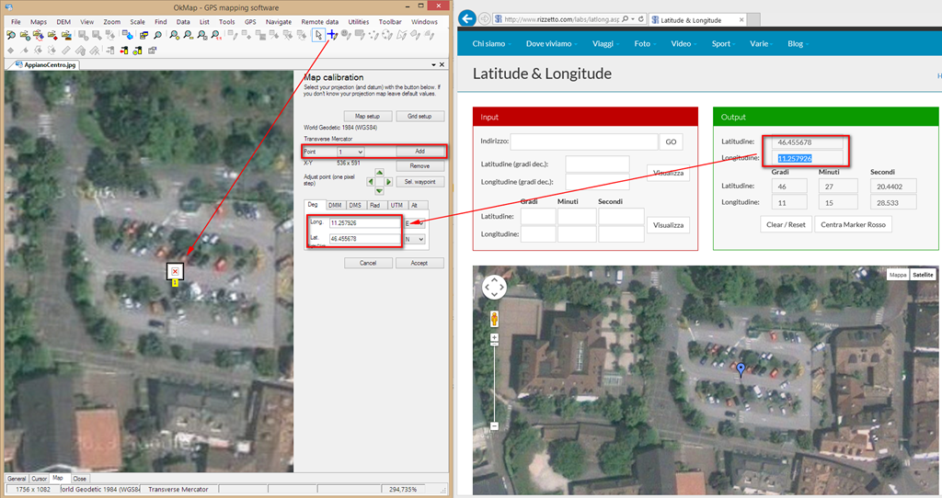The width and height of the screenshot is (942, 498).
Task: Select the blue plus calibration point tool
Action: tap(331, 35)
